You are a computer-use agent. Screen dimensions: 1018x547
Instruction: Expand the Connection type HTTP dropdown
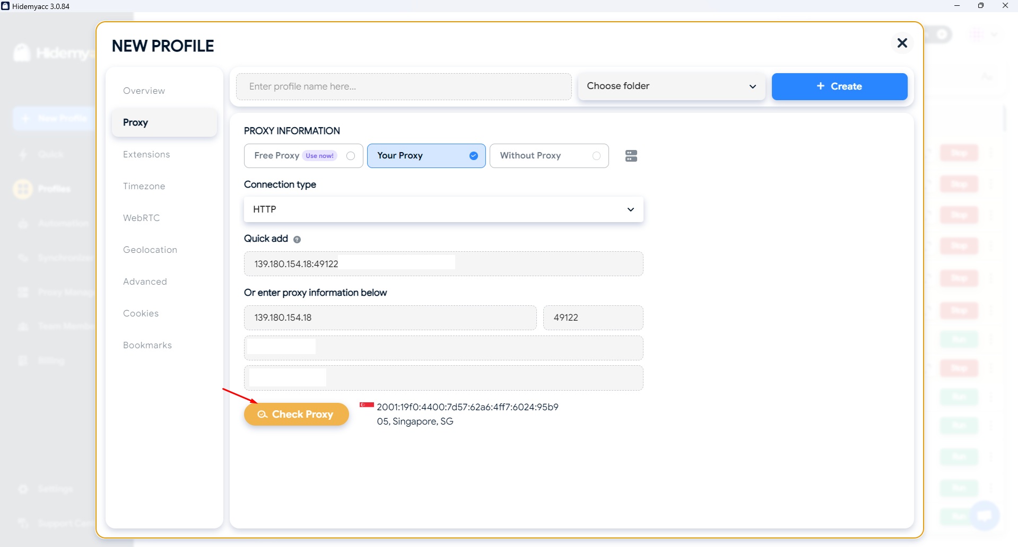(443, 209)
